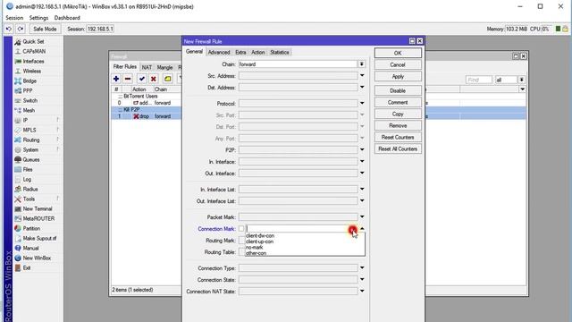Open the Dashboard menu
The width and height of the screenshot is (572, 322).
click(67, 18)
